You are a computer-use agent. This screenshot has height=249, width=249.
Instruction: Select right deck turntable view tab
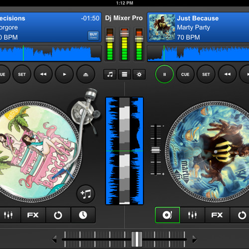[x=167, y=215]
